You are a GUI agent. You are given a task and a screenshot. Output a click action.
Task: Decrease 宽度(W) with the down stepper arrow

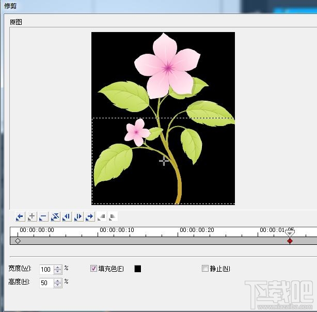pos(58,272)
